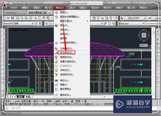Select 表格样式(B)... menu entry

tap(72, 57)
